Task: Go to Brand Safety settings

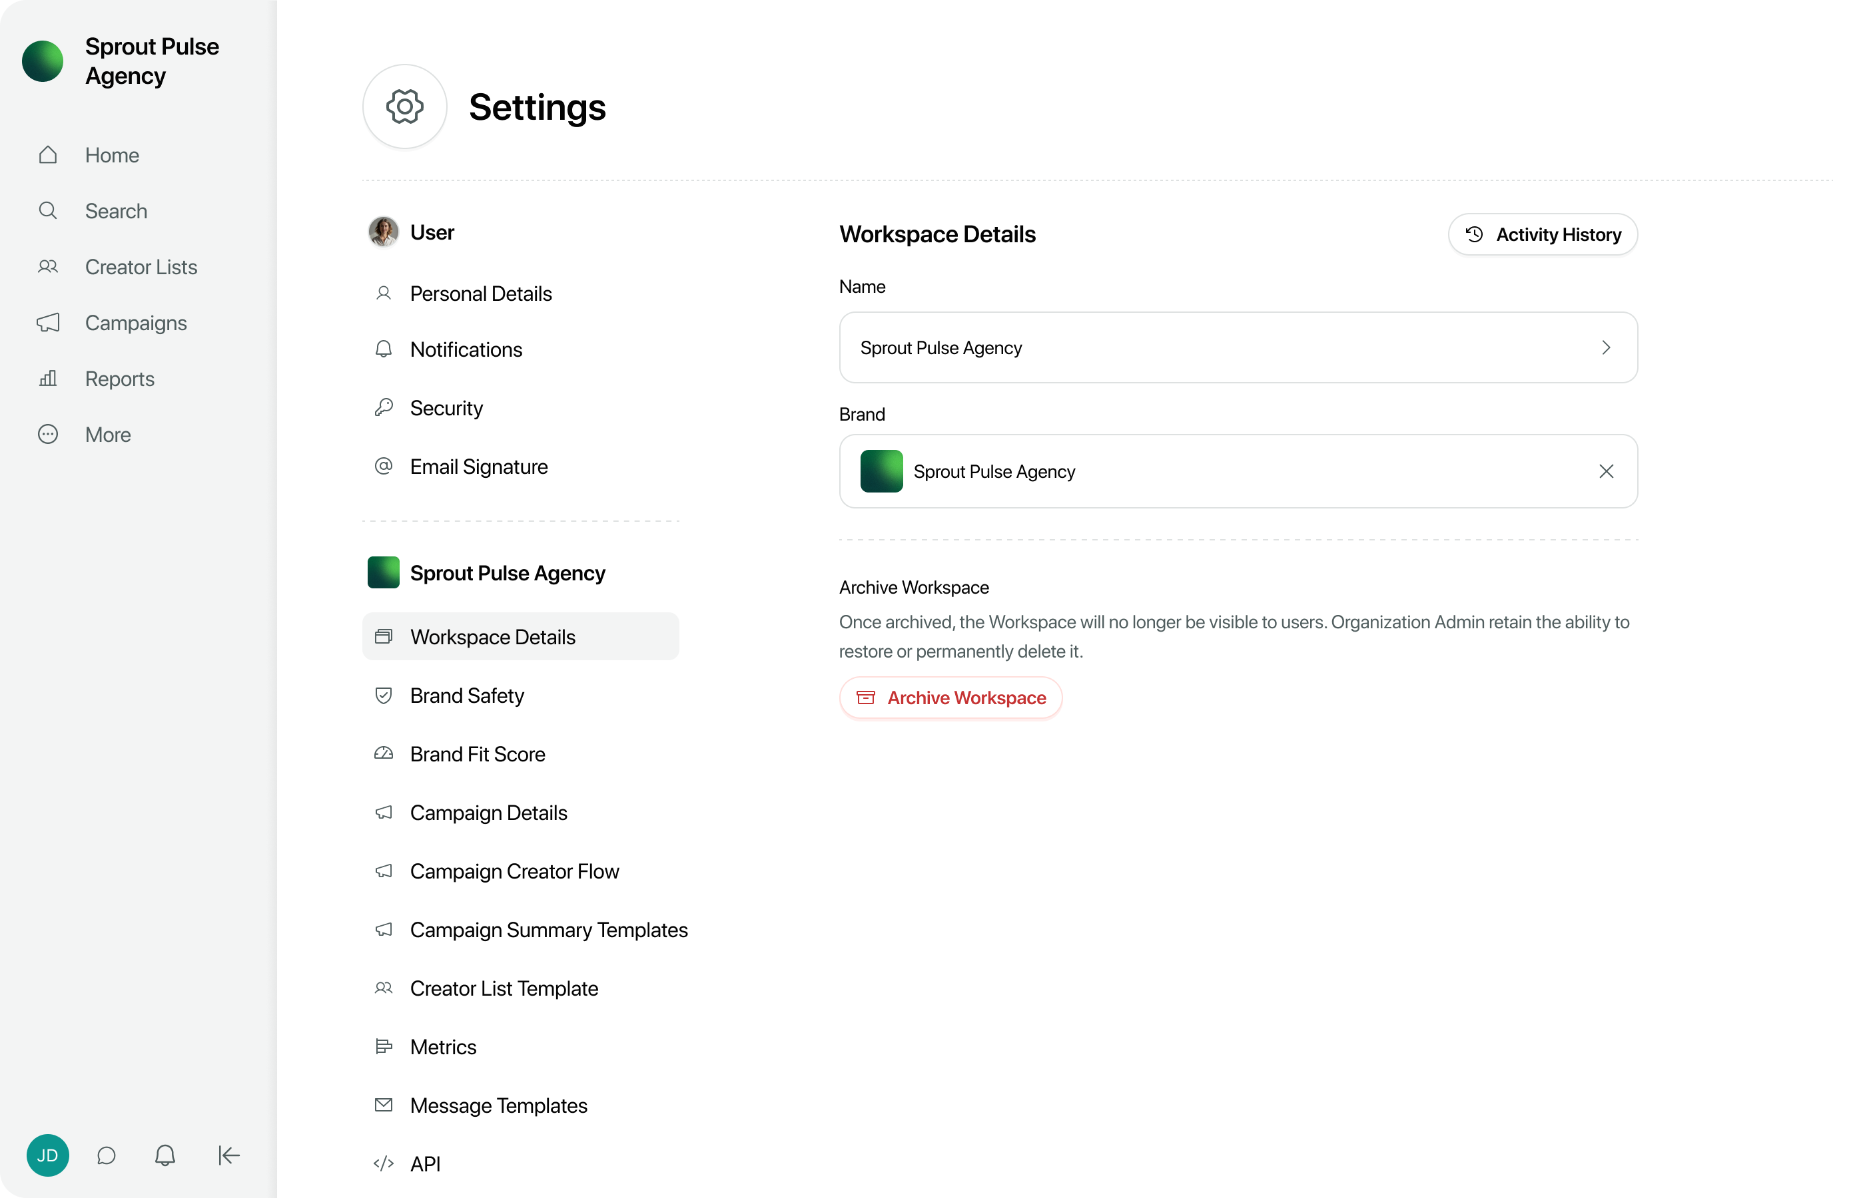Action: click(x=467, y=696)
